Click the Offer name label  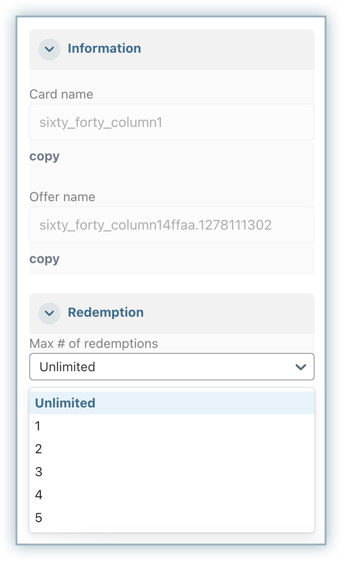(x=63, y=197)
